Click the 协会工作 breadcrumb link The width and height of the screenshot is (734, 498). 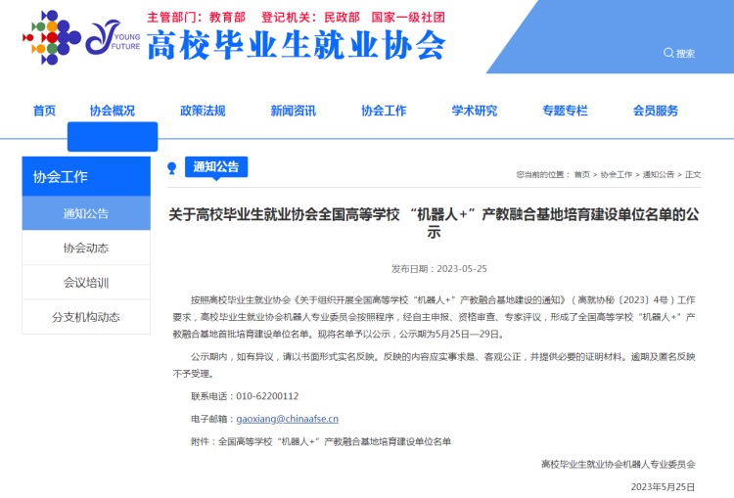[x=617, y=174]
